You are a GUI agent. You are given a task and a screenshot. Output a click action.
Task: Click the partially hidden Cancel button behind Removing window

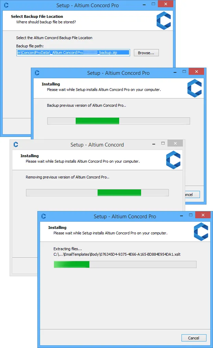pos(192,194)
